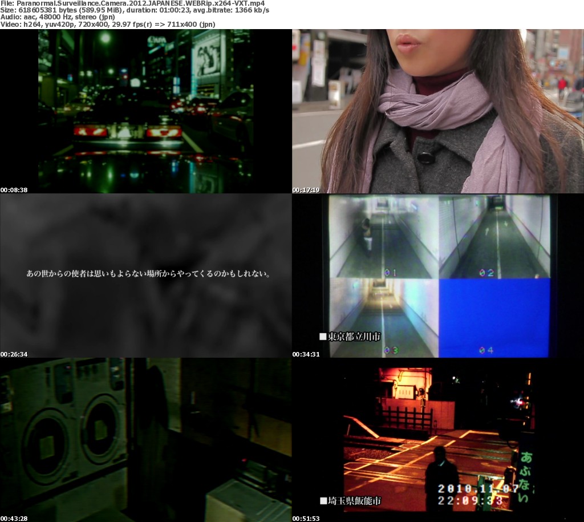Click the 00:34:31 timestamp label
584x522 pixels.
tap(306, 354)
